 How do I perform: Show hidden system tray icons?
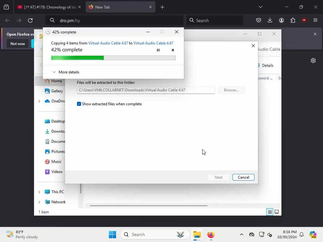[241, 234]
